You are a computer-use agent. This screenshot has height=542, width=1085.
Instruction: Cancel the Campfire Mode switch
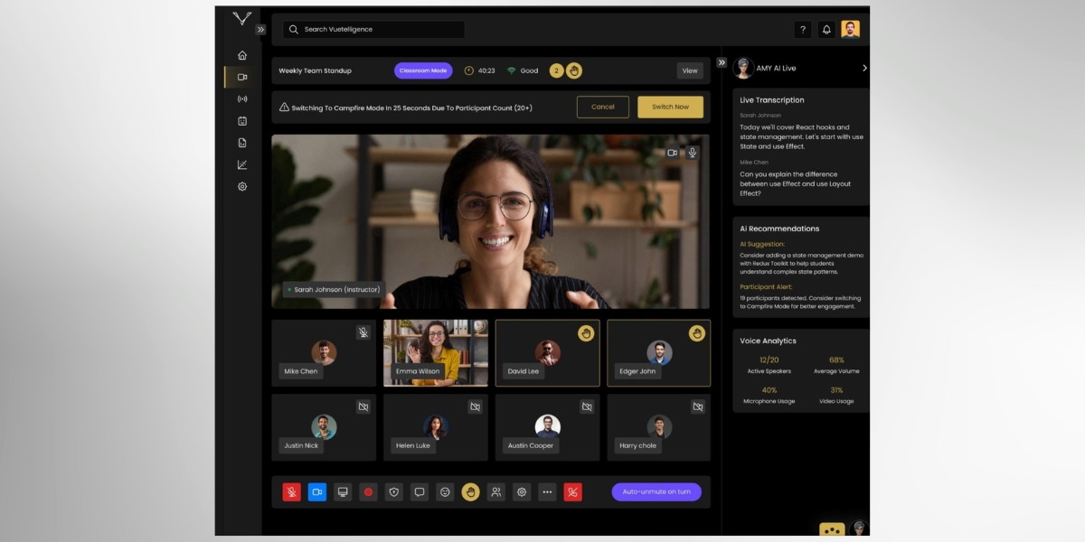coord(602,107)
